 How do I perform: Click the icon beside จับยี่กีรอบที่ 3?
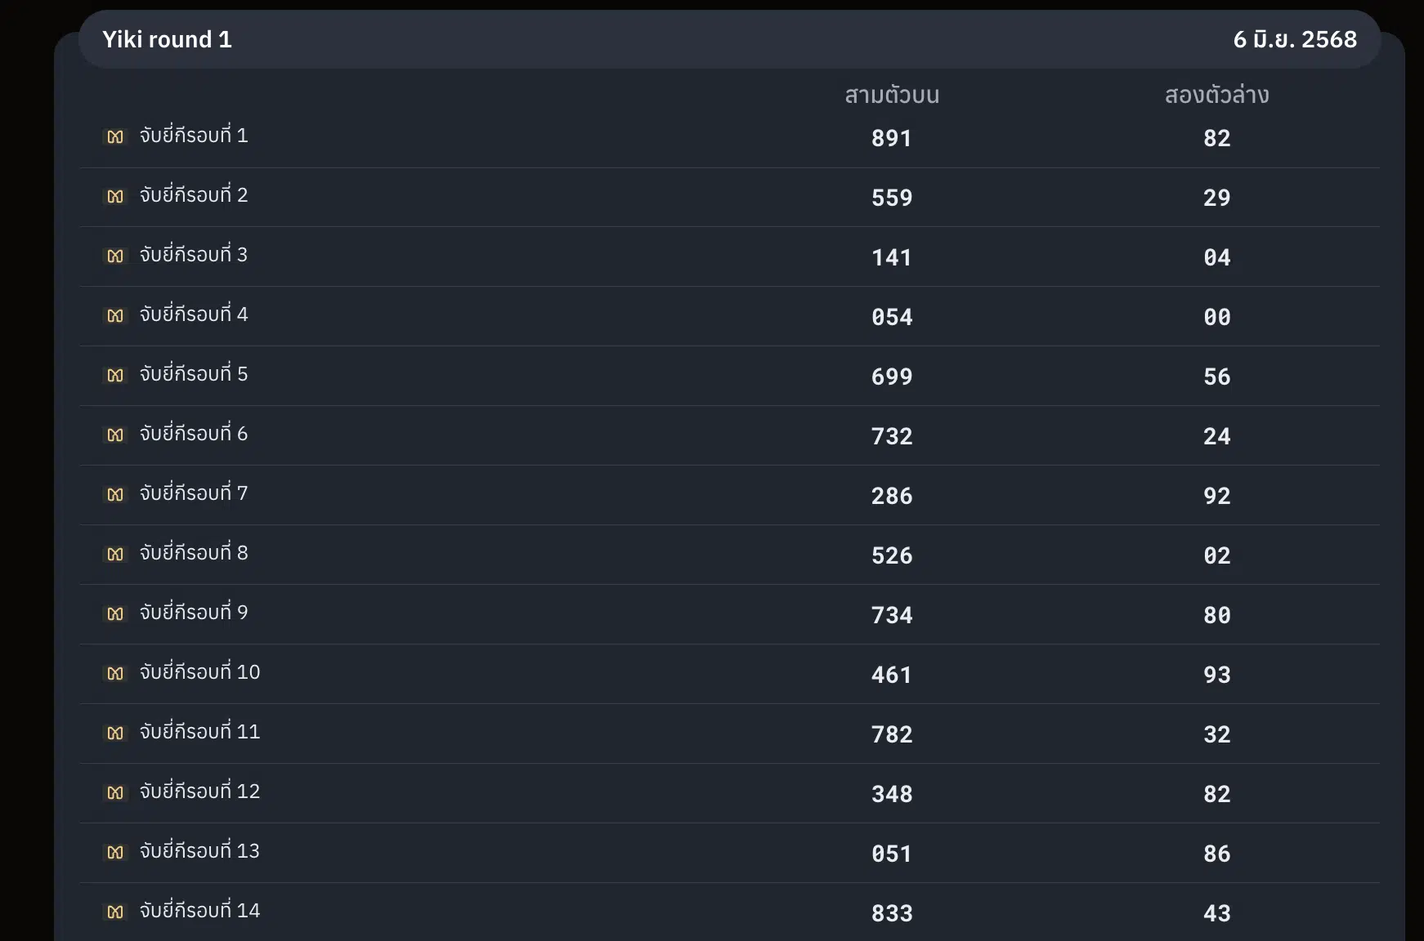tap(115, 256)
